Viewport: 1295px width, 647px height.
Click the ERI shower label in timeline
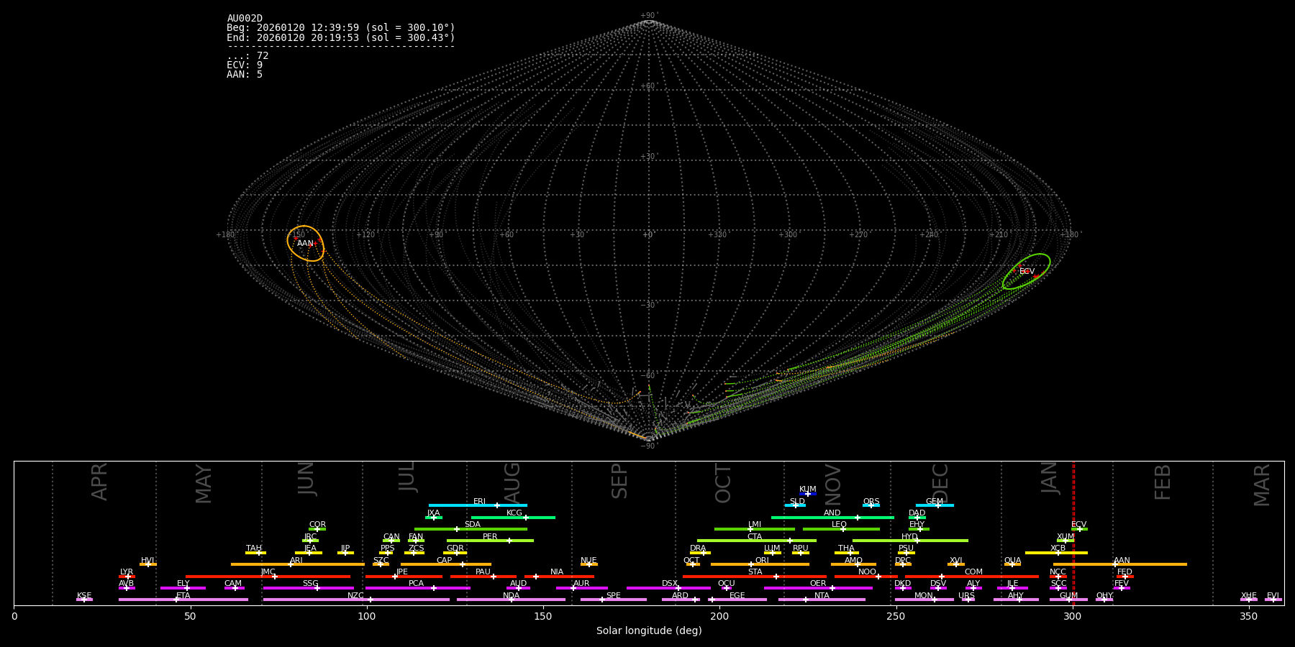(x=479, y=502)
